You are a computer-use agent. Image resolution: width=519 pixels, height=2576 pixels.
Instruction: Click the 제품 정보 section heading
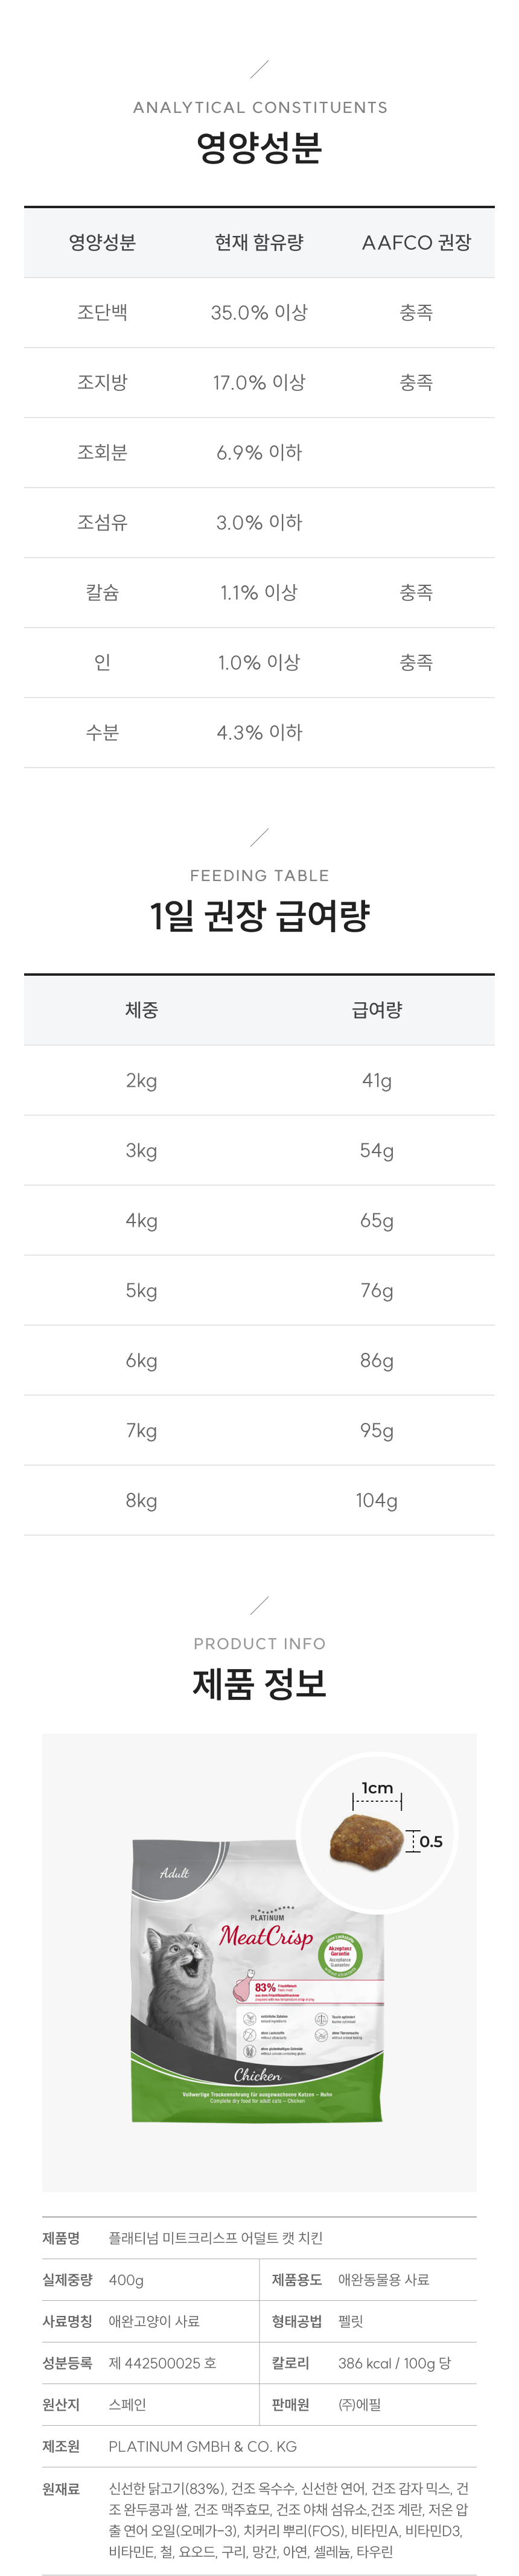click(259, 1683)
